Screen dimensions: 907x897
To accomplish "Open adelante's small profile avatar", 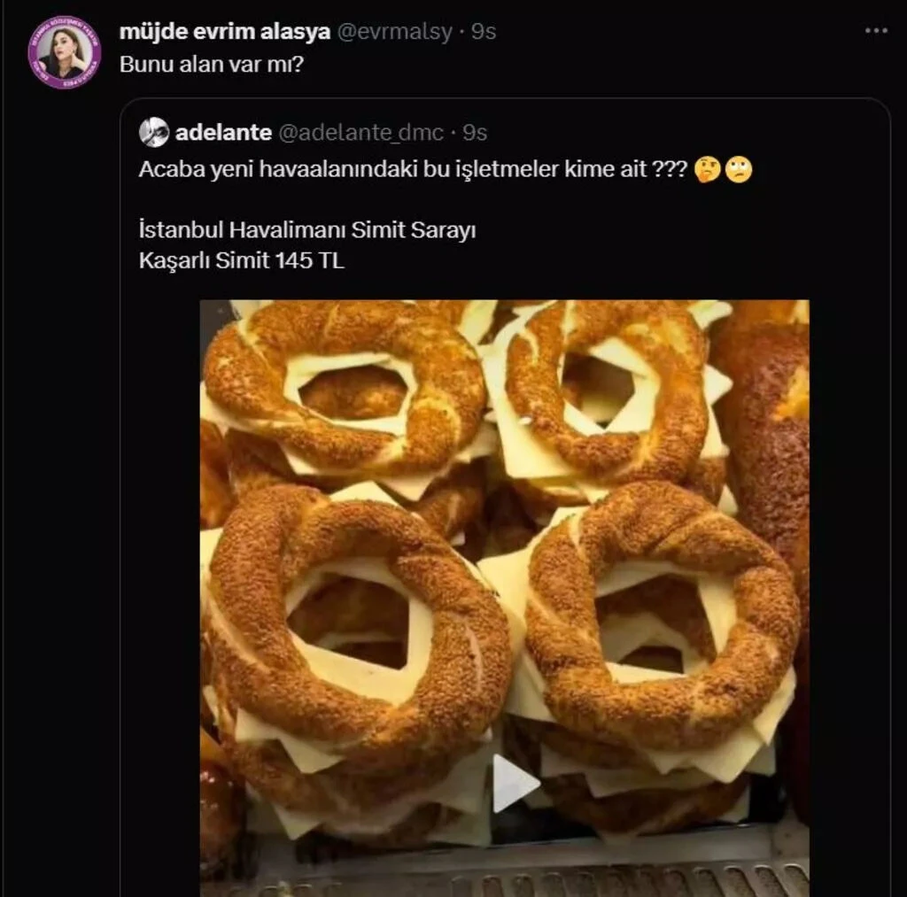I will click(x=154, y=133).
